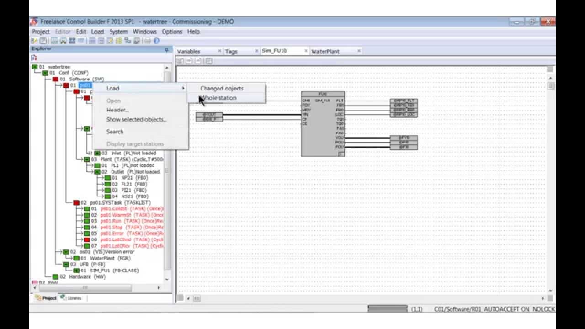Image resolution: width=585 pixels, height=329 pixels.
Task: Select the ps01.WarmSt task row
Action: coord(127,215)
